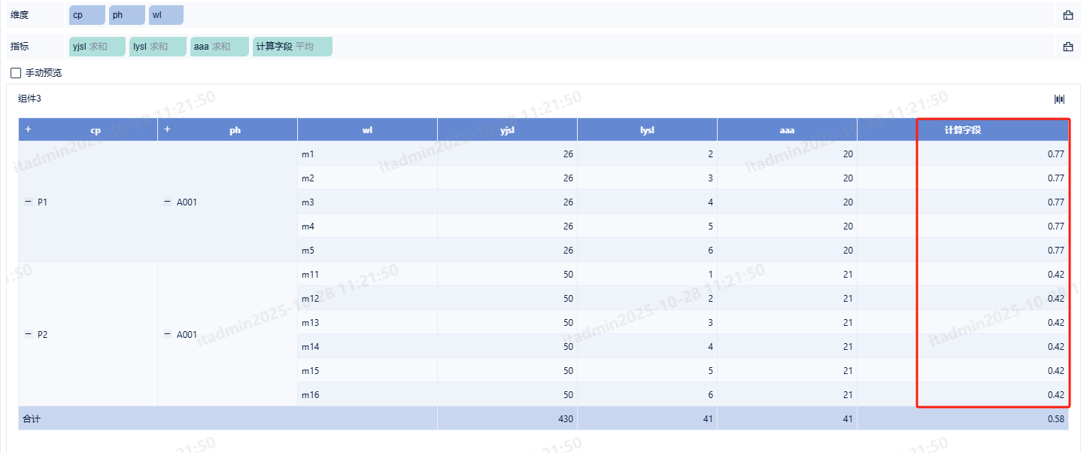The width and height of the screenshot is (1087, 453).
Task: Collapse the P1 row group
Action: pyautogui.click(x=28, y=202)
